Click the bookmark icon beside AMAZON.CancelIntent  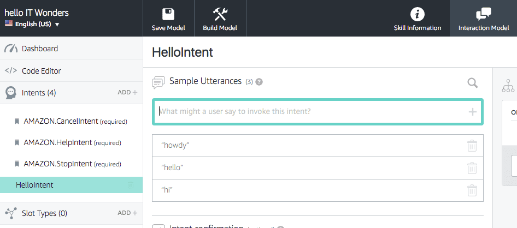pos(17,122)
